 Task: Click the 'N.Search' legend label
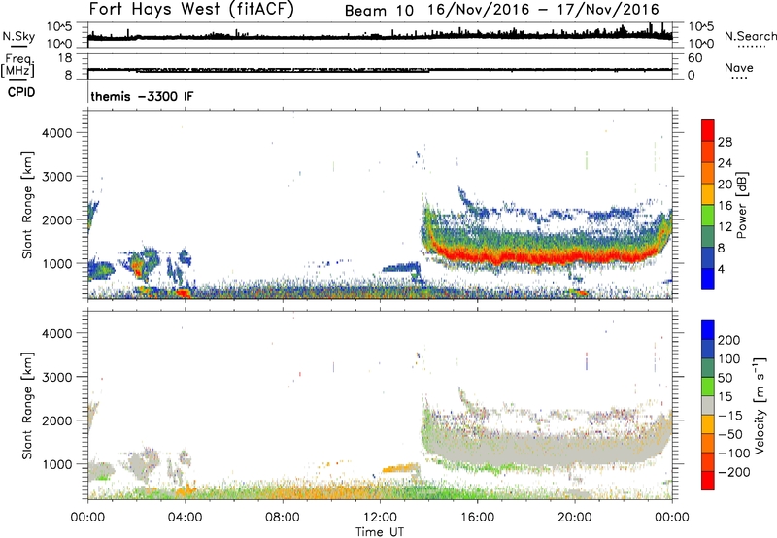click(x=750, y=36)
